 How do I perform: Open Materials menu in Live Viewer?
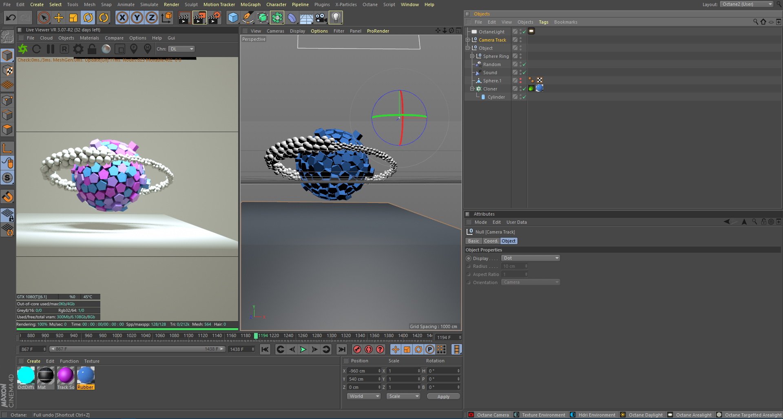coord(89,38)
